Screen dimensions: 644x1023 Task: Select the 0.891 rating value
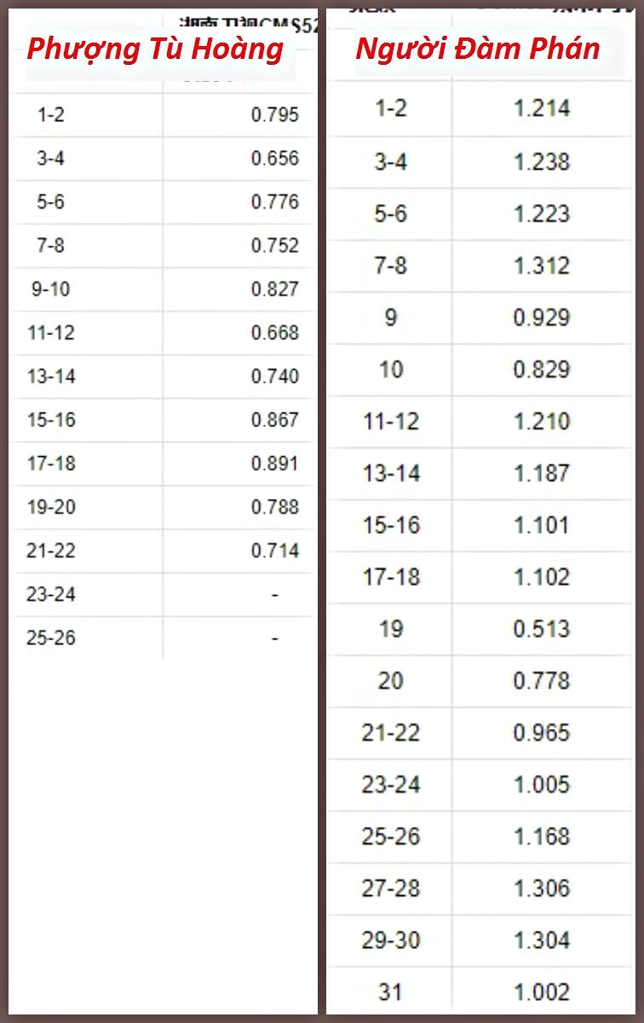(275, 463)
